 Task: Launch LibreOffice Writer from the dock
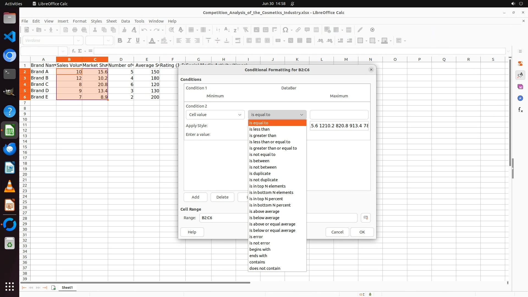(x=10, y=168)
